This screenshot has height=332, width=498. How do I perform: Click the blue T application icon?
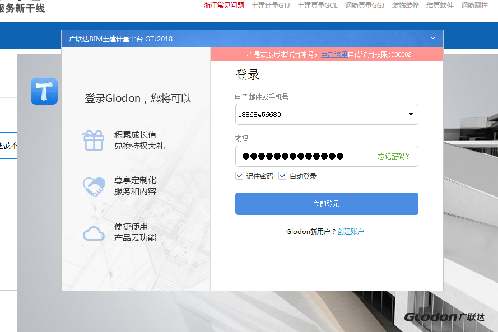(44, 91)
